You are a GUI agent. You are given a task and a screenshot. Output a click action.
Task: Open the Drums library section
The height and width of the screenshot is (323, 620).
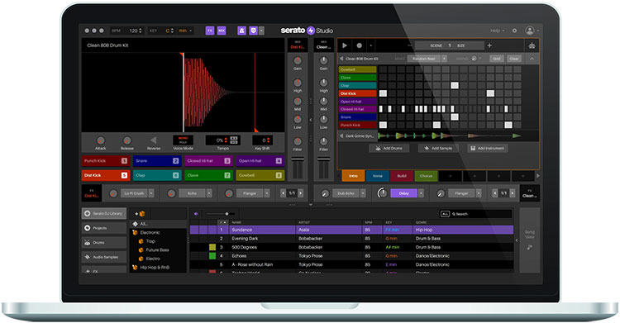tap(104, 242)
